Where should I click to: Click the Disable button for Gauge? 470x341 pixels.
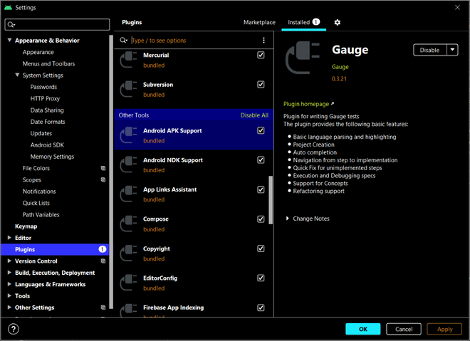point(430,50)
